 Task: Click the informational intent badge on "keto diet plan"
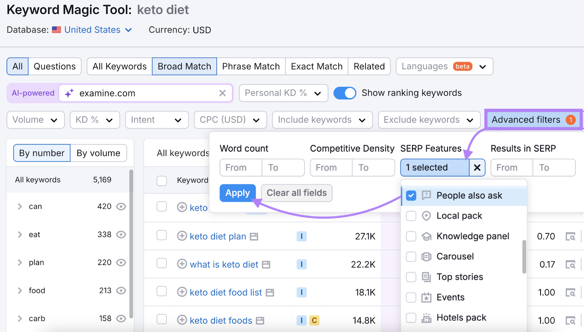point(301,236)
